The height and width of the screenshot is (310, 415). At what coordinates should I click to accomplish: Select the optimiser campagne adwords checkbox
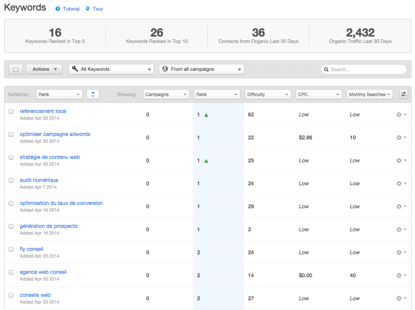click(11, 134)
